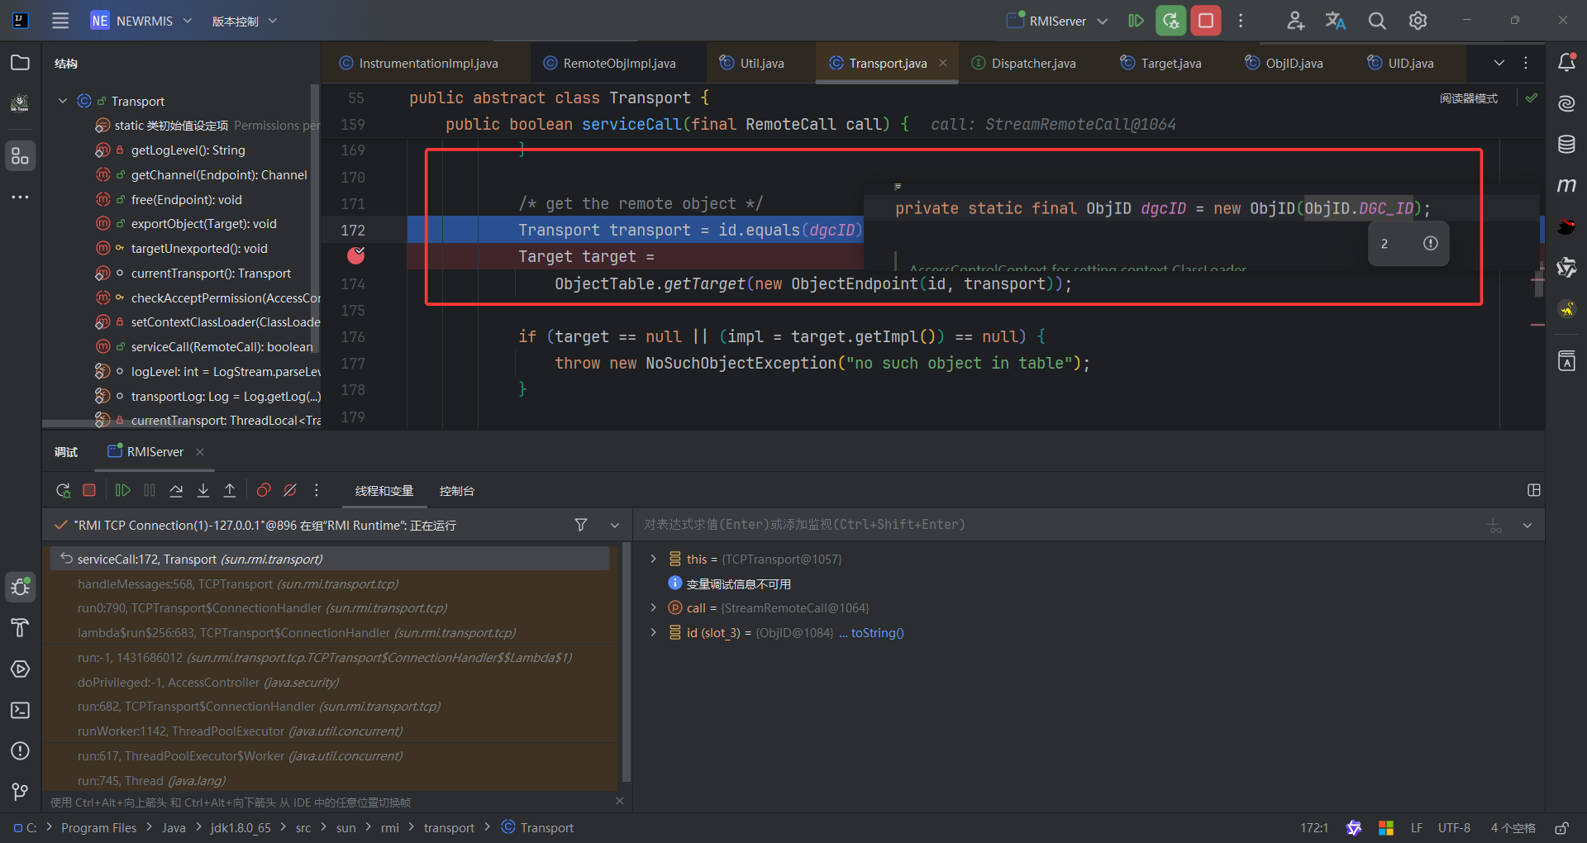
Task: Open IDE settings gear
Action: point(1418,21)
